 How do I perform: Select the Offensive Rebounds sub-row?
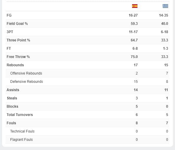click(x=87, y=73)
